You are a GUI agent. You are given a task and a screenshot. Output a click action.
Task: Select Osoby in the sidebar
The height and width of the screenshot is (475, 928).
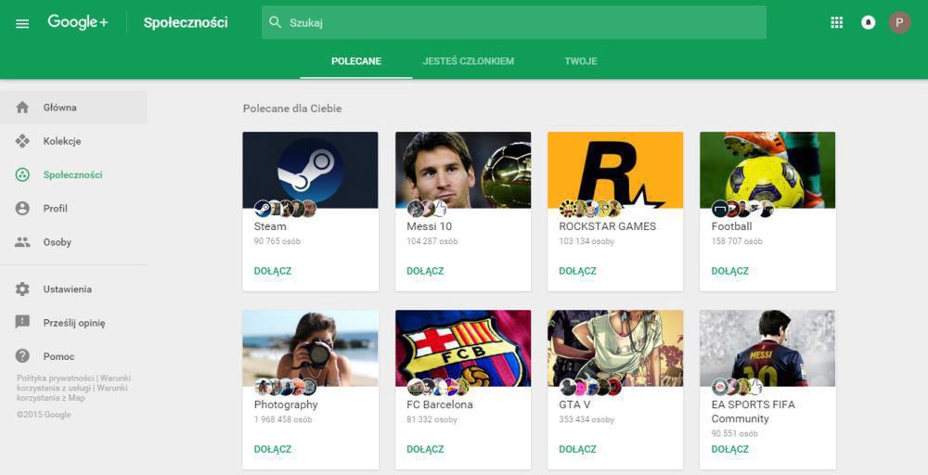tap(73, 242)
